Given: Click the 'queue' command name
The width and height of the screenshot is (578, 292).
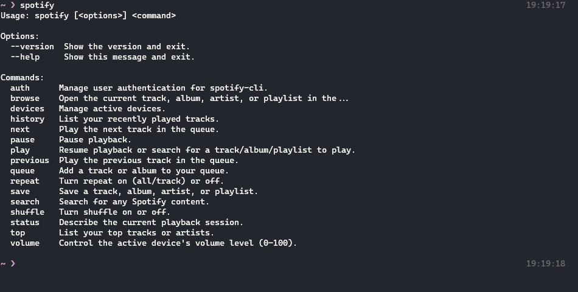Looking at the screenshot, I should tap(23, 171).
